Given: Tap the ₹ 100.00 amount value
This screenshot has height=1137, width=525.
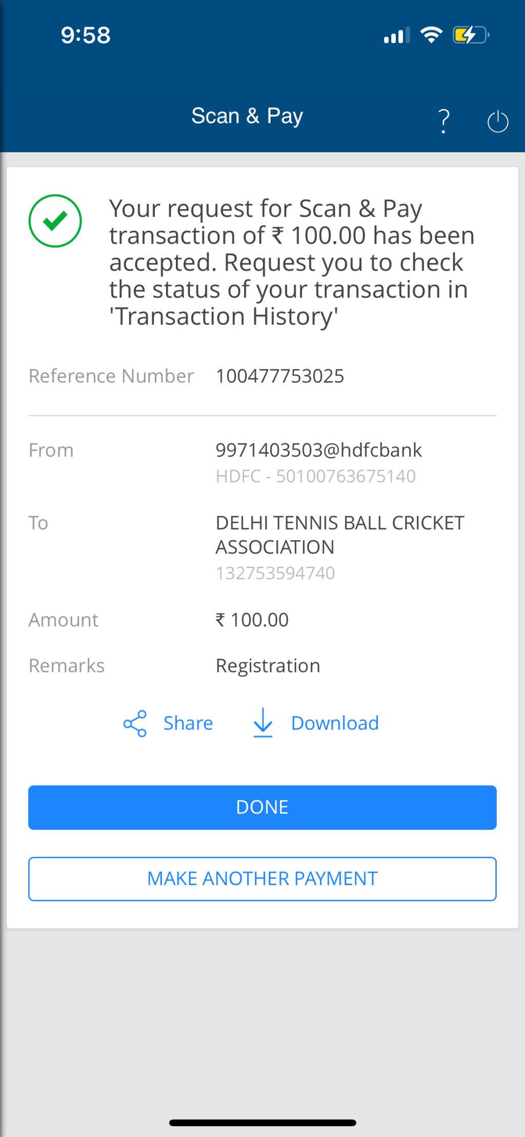Looking at the screenshot, I should coord(252,620).
